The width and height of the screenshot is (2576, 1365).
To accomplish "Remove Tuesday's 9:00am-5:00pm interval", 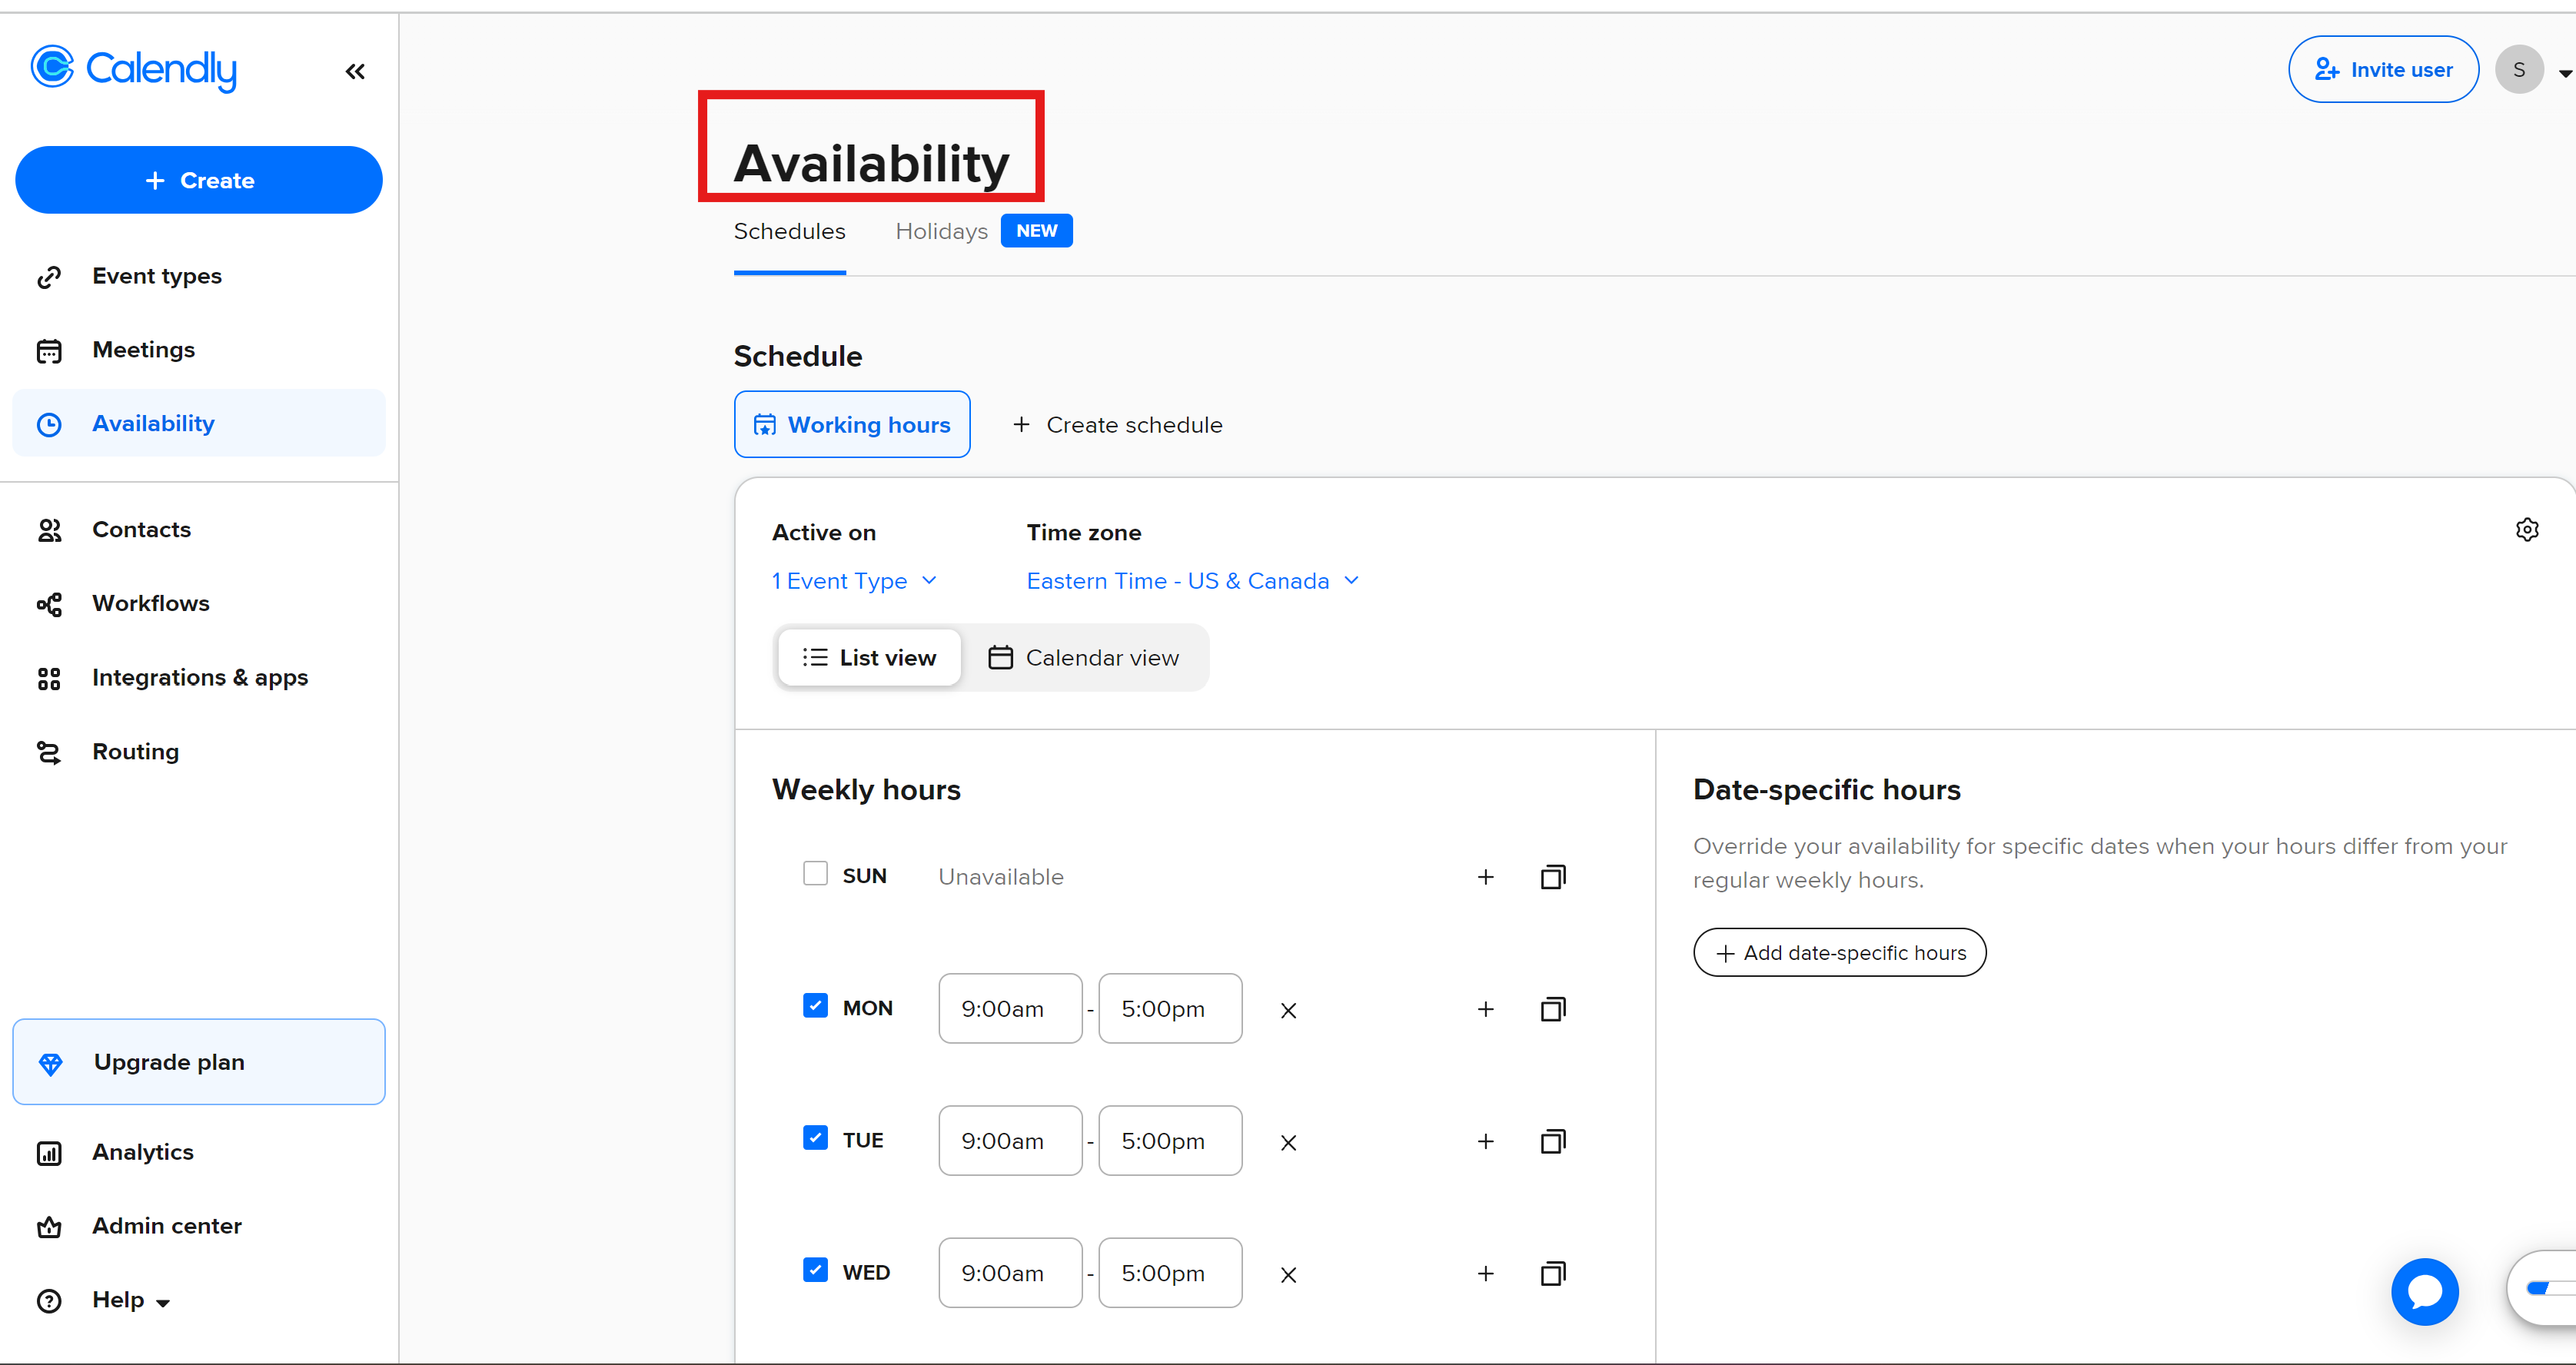I will pos(1288,1142).
